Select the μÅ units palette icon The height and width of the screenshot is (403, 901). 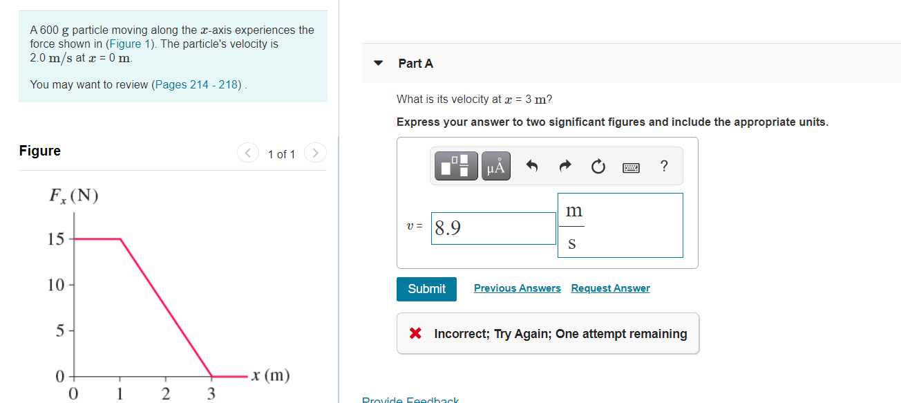tap(495, 166)
